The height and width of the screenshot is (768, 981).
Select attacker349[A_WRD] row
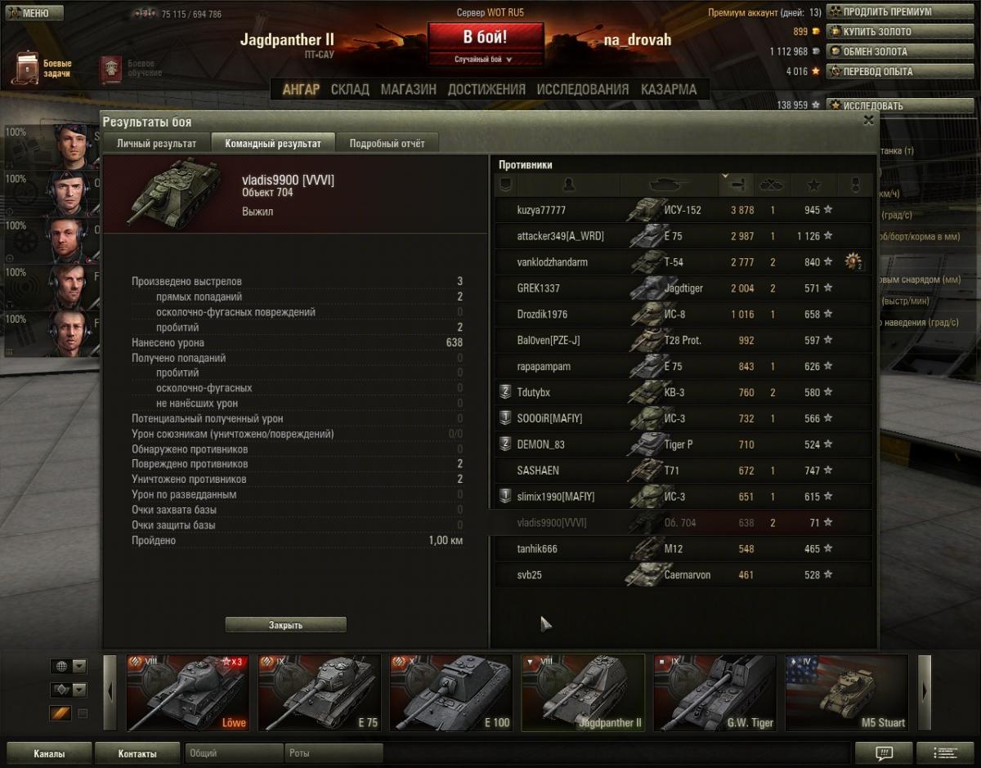[683, 236]
